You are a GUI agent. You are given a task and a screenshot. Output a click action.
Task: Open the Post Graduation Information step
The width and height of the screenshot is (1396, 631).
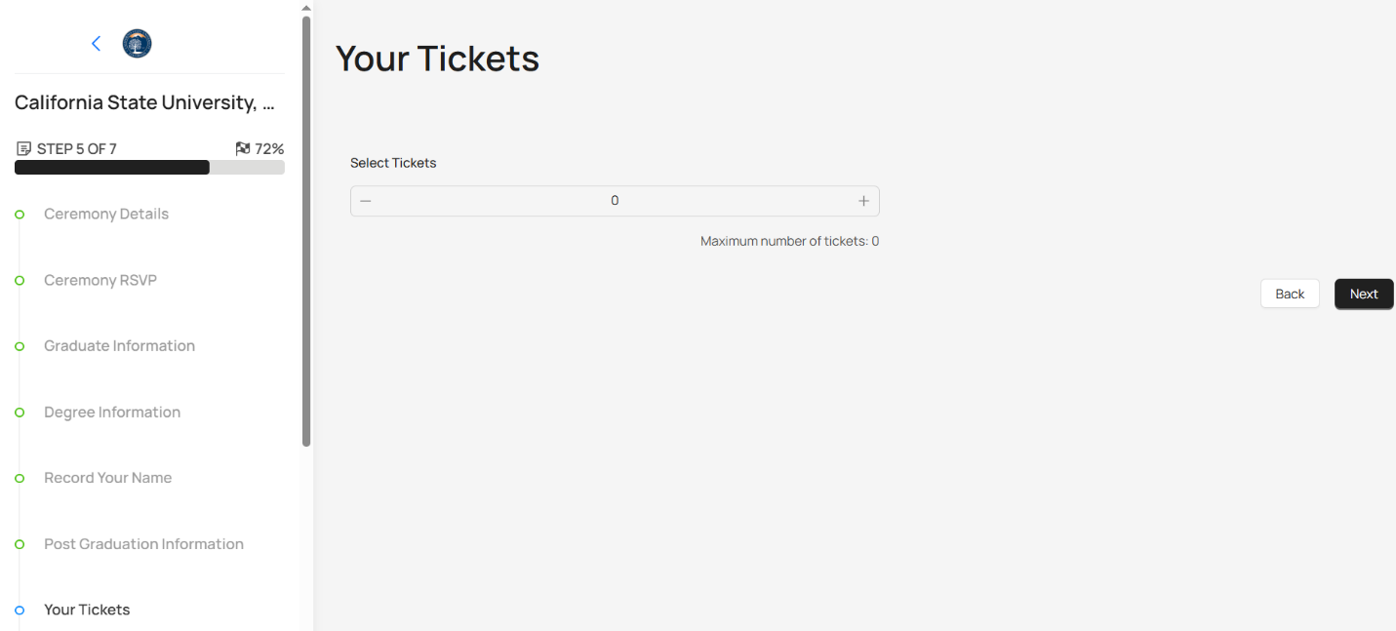click(x=143, y=543)
